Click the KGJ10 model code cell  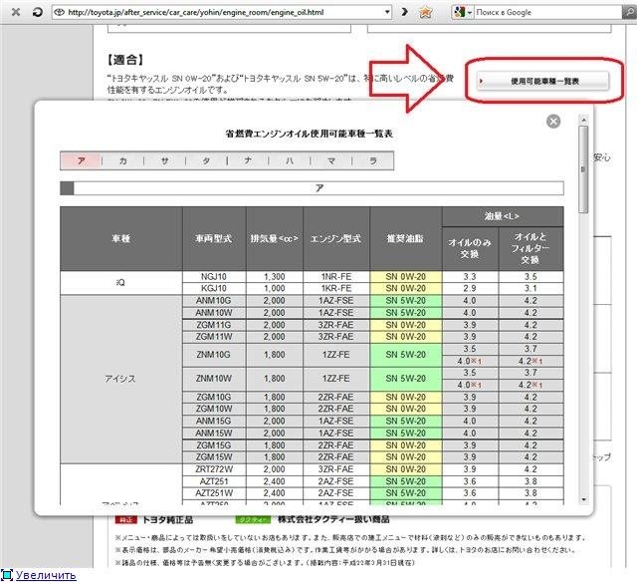214,288
